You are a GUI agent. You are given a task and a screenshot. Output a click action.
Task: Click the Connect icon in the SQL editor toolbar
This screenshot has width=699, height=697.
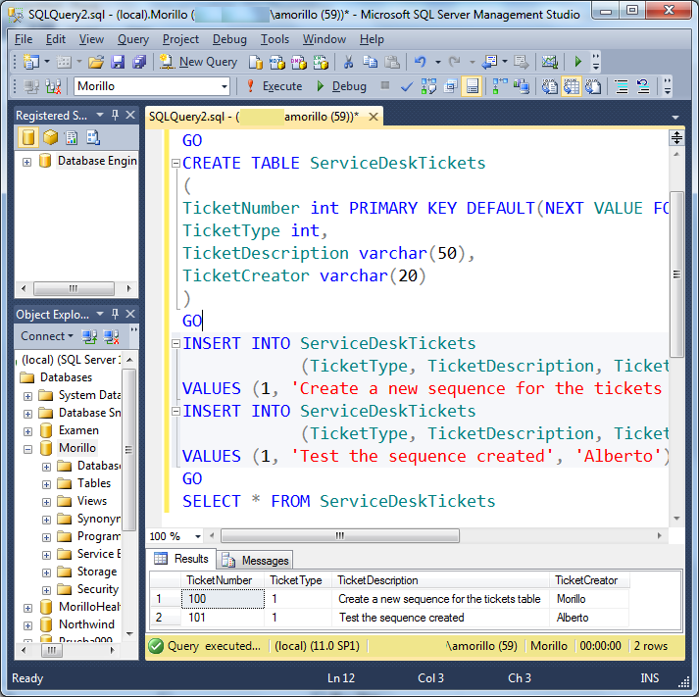31,86
